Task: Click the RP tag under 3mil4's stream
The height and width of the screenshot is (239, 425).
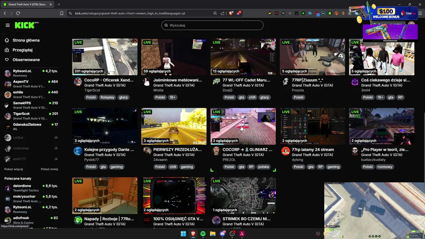Action: pos(400,97)
